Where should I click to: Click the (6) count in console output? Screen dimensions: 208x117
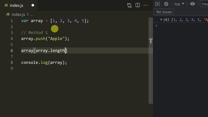pos(166,19)
